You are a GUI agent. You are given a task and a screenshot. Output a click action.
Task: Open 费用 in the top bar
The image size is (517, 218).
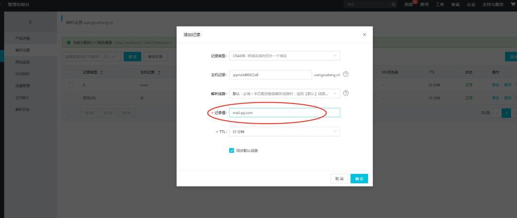(424, 5)
